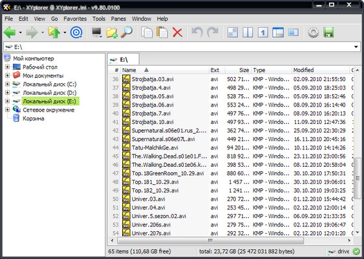This screenshot has width=364, height=259.
Task: Create new folder with toolbar icon
Action: [112, 32]
